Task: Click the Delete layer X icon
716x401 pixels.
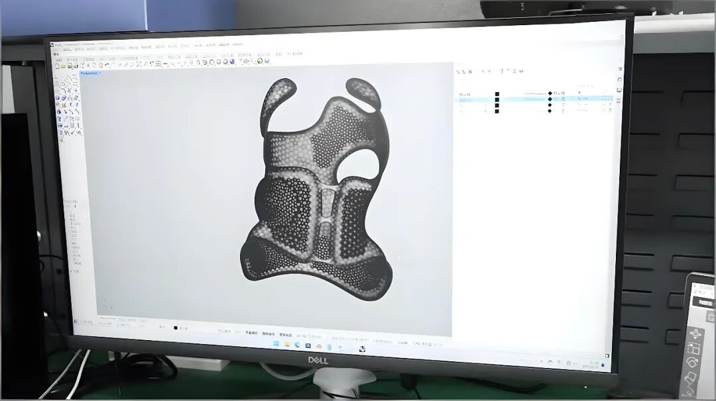Action: click(x=471, y=71)
